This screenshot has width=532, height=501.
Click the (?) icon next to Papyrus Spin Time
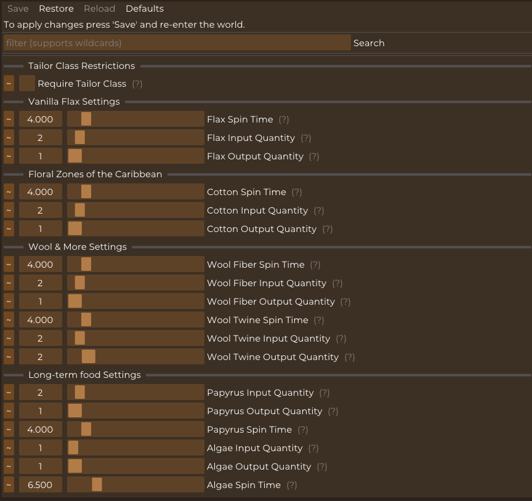click(302, 430)
